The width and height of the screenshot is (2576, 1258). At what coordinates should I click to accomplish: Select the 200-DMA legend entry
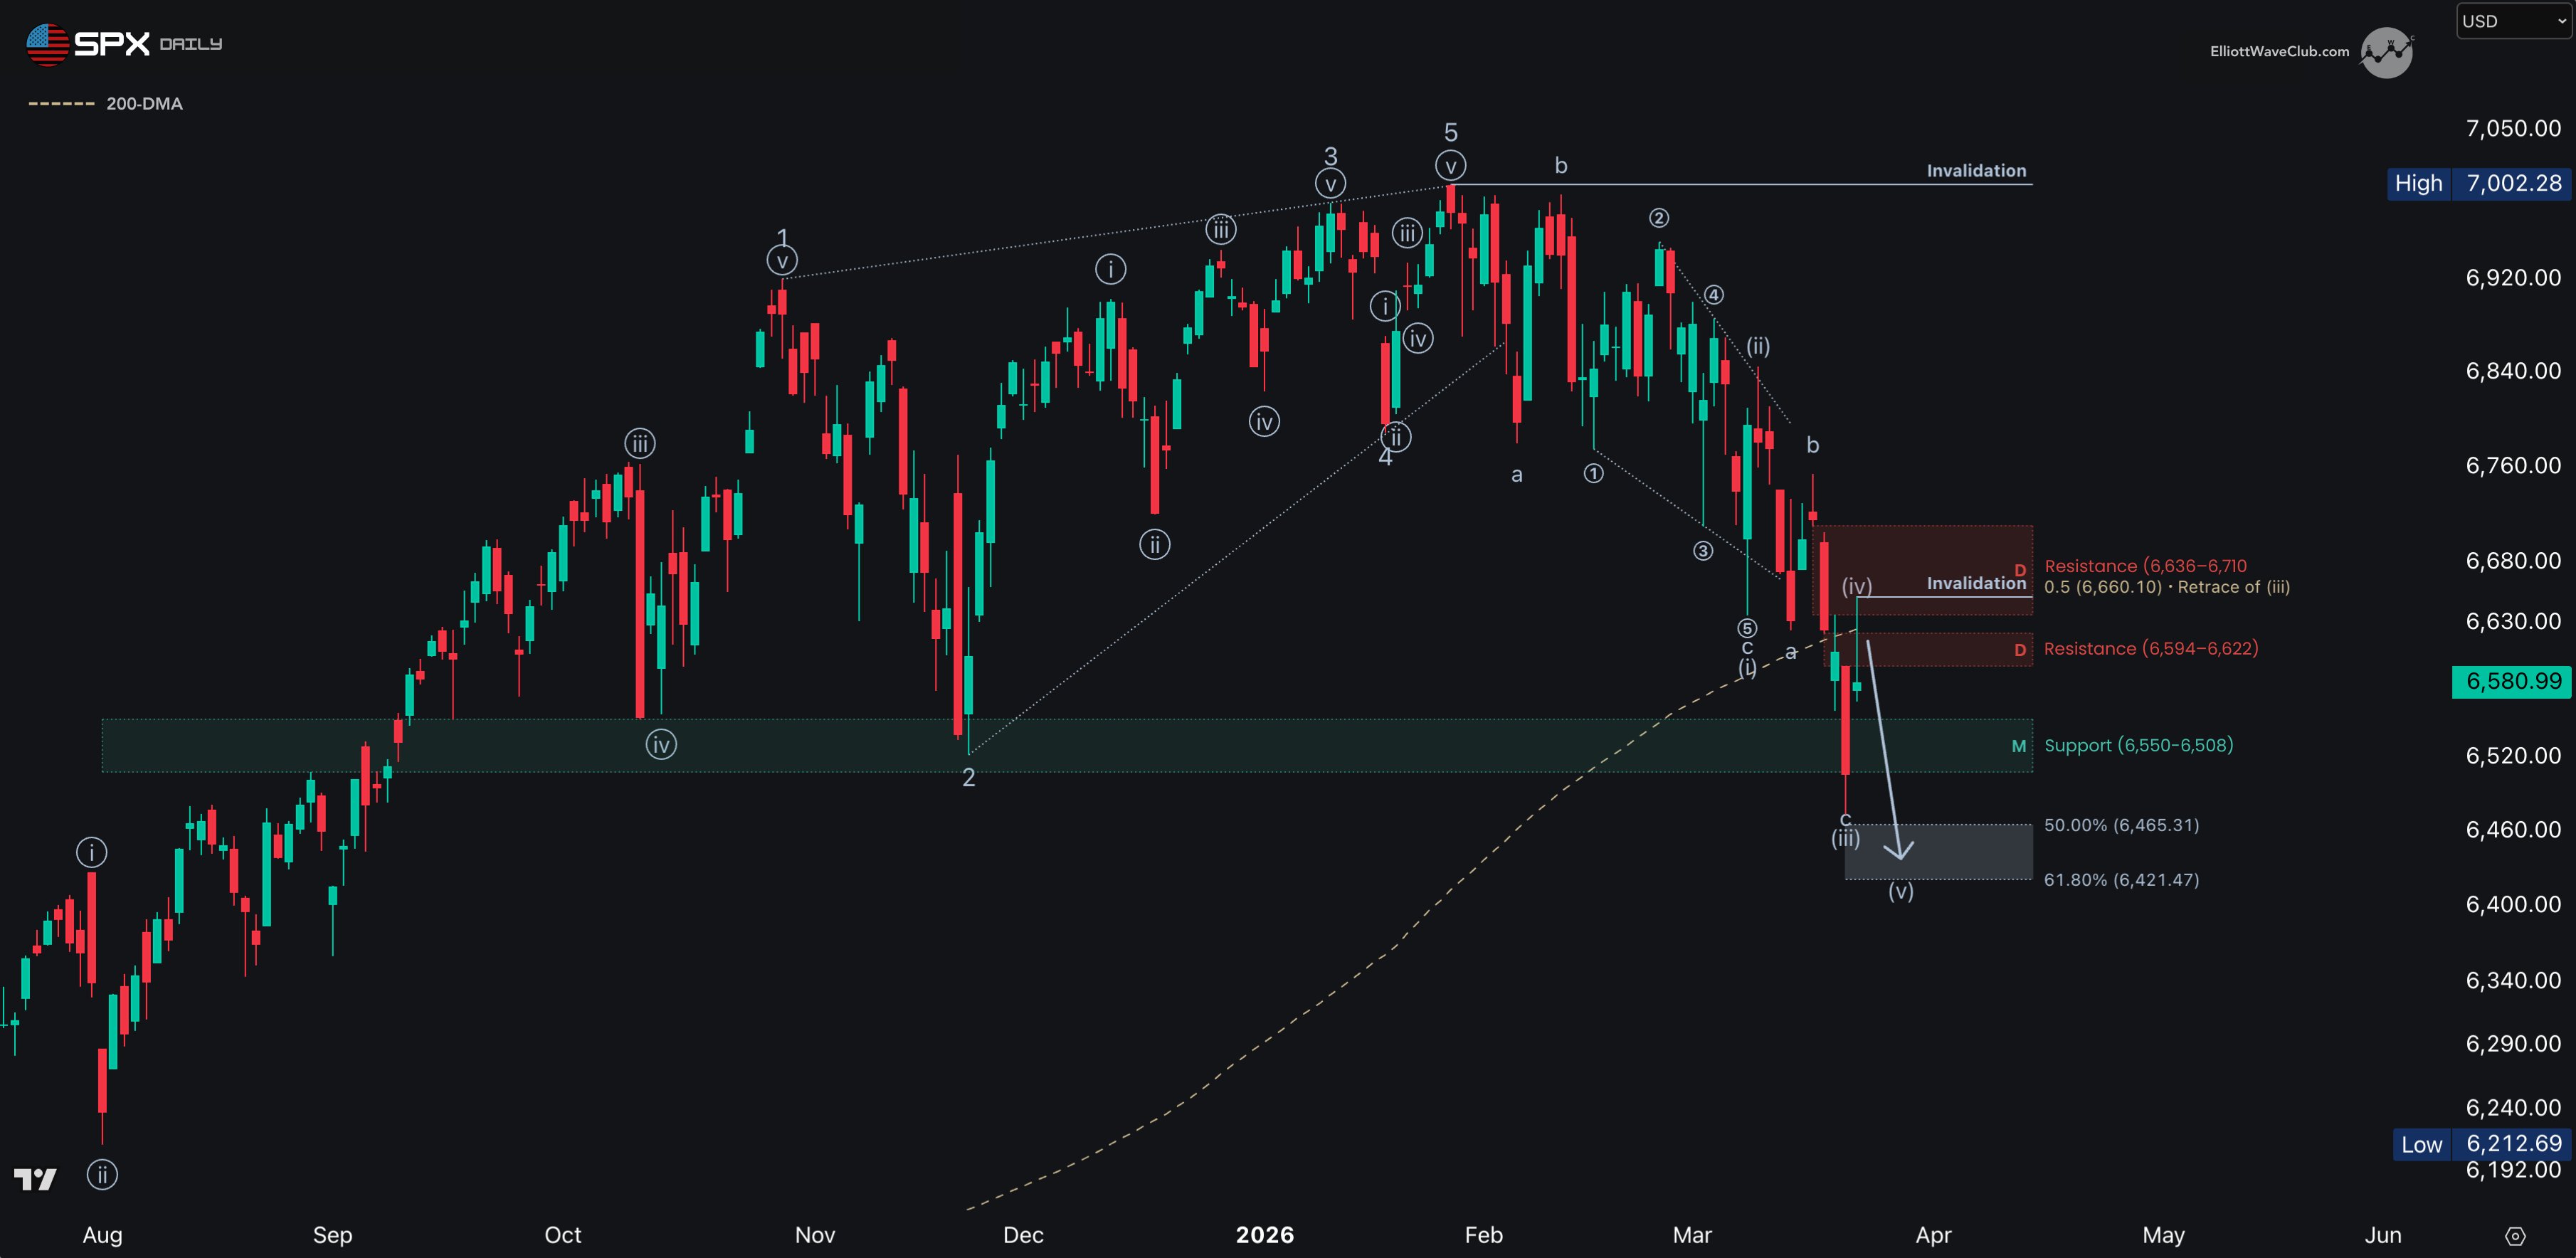[143, 104]
